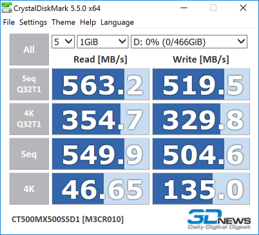Start the Seq Q32T1 test
The width and height of the screenshot is (259, 235).
click(29, 84)
